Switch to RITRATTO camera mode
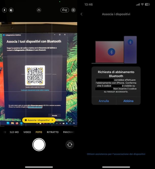The image size is (155, 169). click(53, 132)
